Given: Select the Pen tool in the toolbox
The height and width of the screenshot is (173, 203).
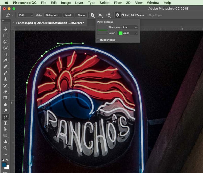Looking at the screenshot, I should pyautogui.click(x=5, y=117).
